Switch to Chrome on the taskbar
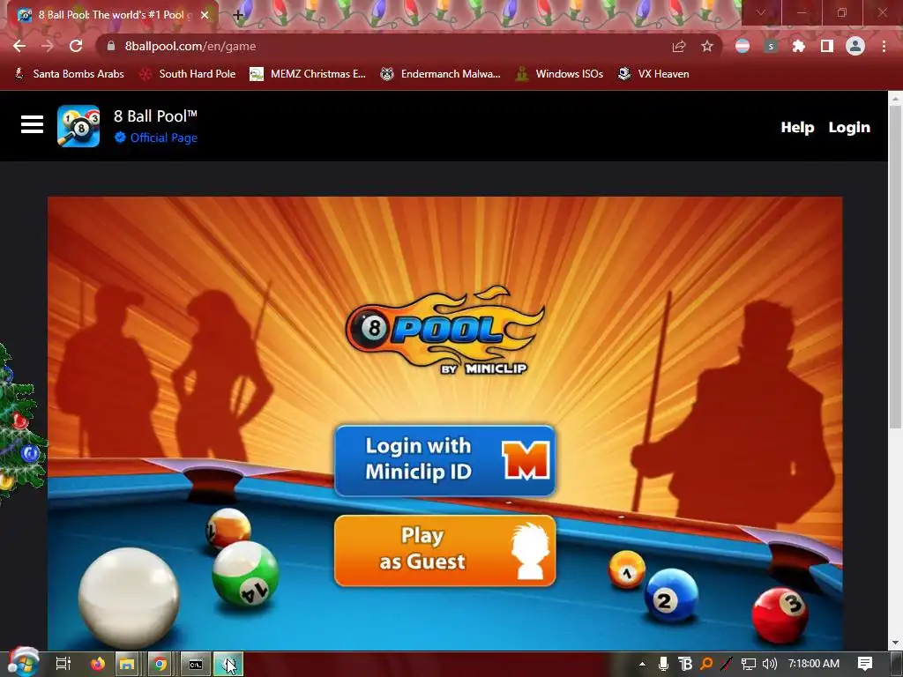The width and height of the screenshot is (903, 677). coord(160,664)
